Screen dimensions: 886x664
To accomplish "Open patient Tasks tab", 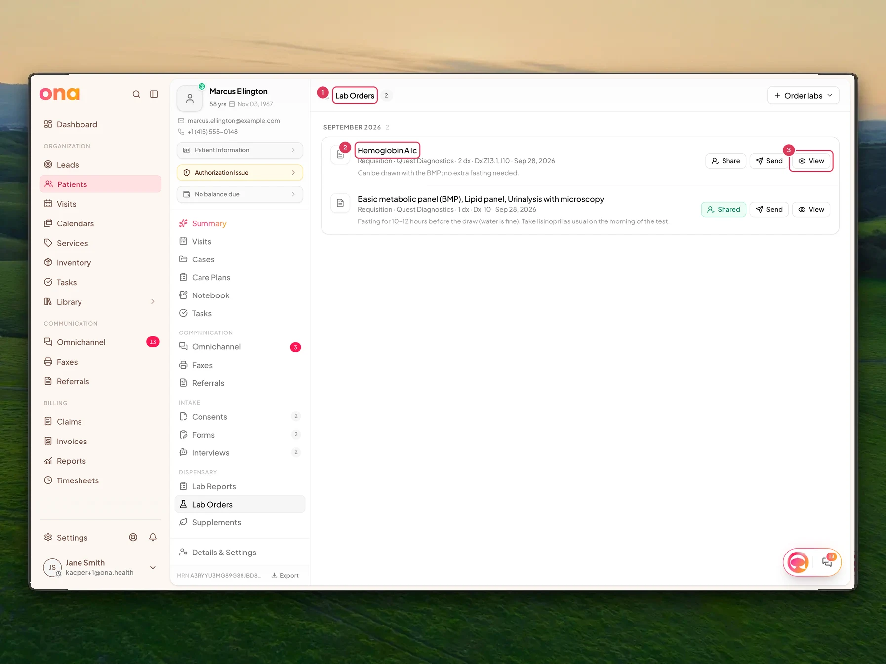I will pos(240,313).
